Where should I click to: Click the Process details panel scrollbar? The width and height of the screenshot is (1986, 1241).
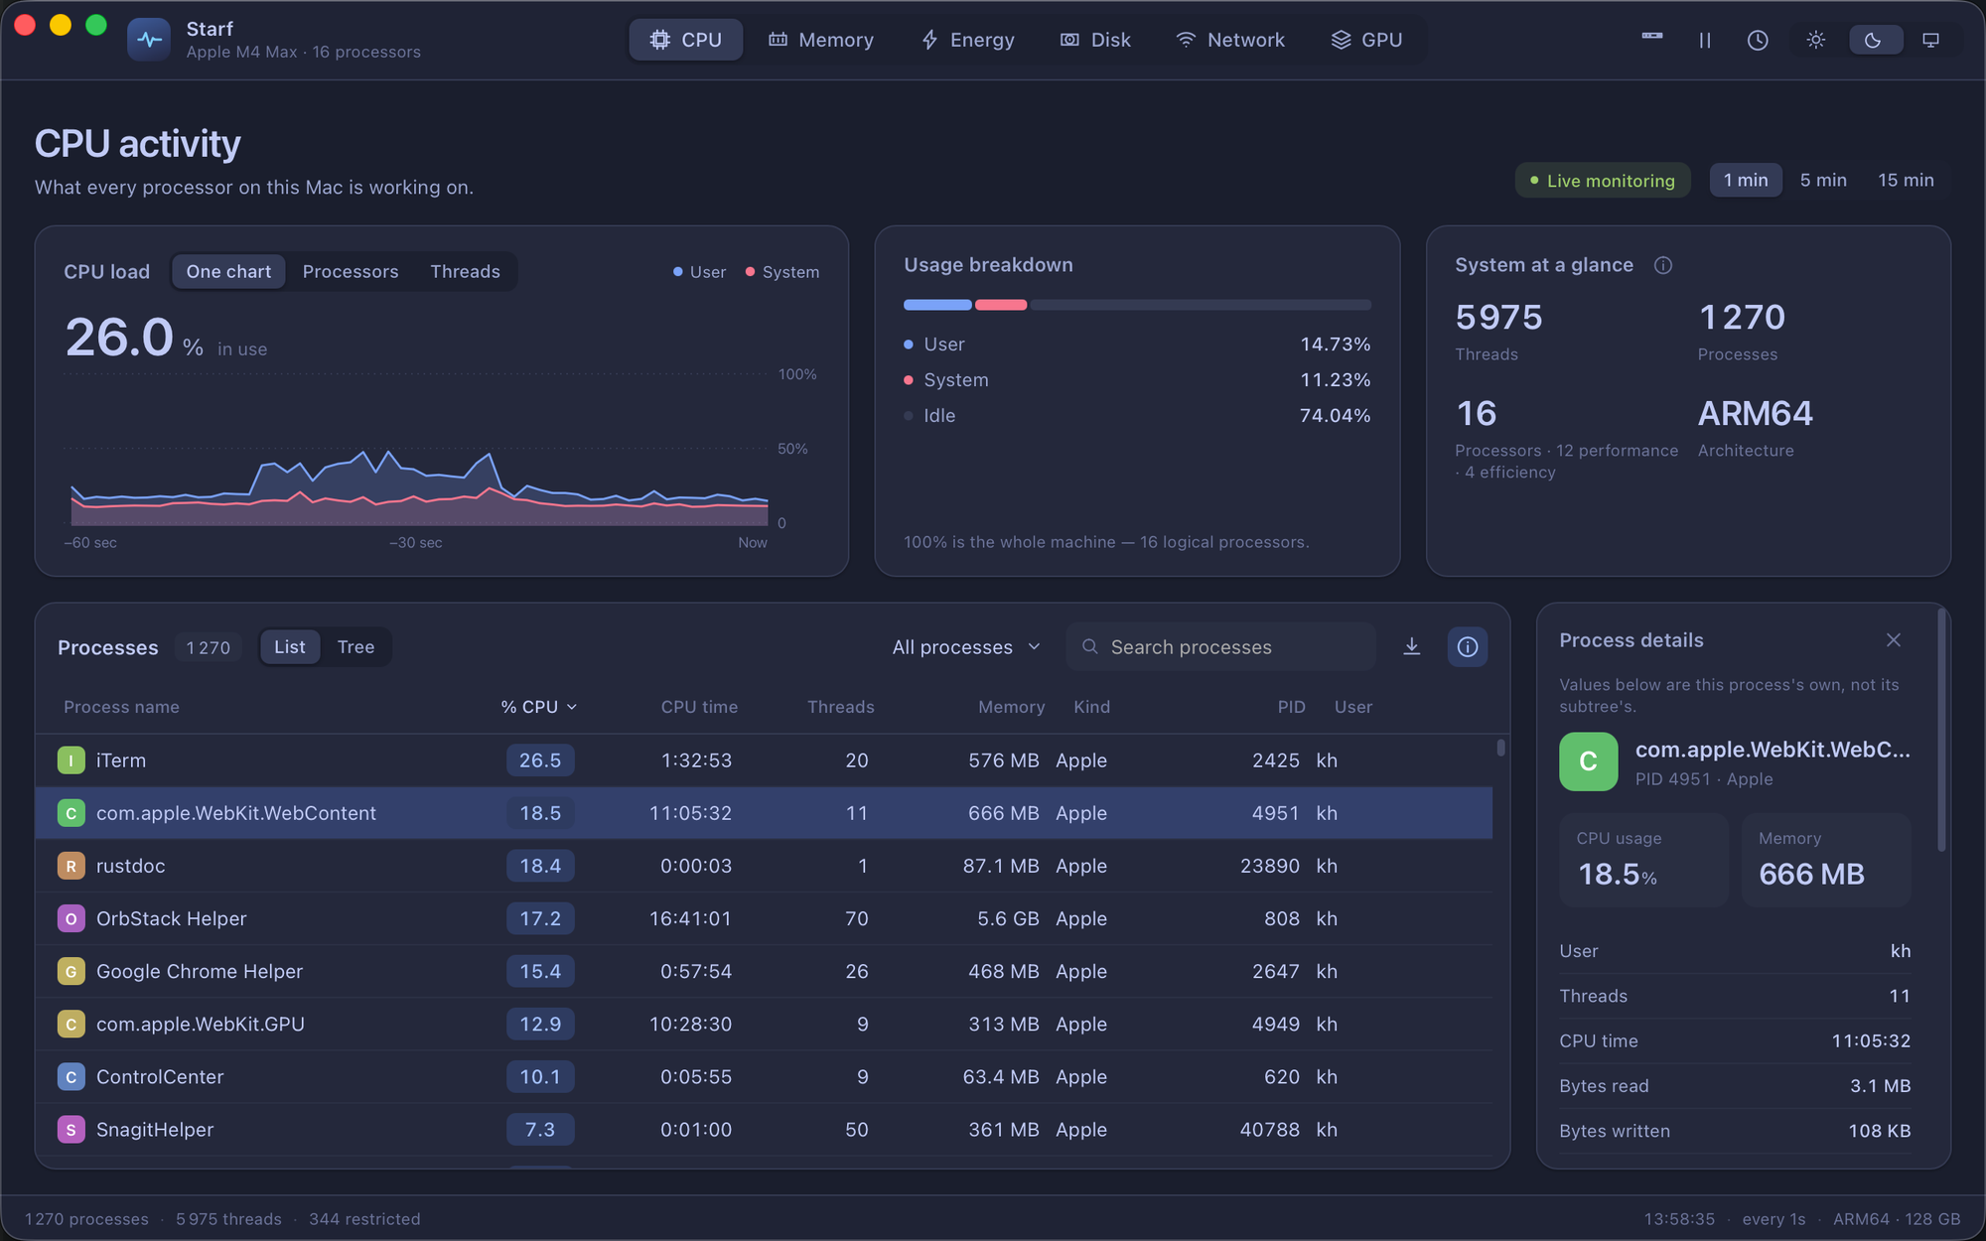pos(1941,730)
